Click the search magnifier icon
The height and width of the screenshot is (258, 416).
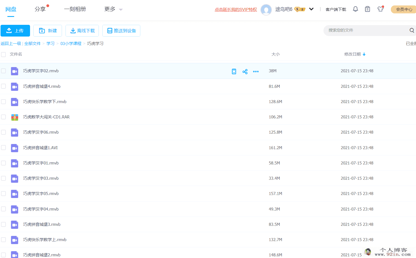(x=412, y=30)
